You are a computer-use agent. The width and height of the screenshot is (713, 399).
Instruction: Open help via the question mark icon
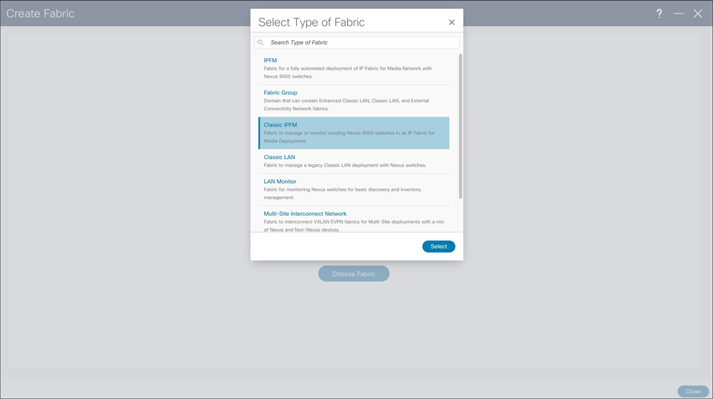point(659,14)
